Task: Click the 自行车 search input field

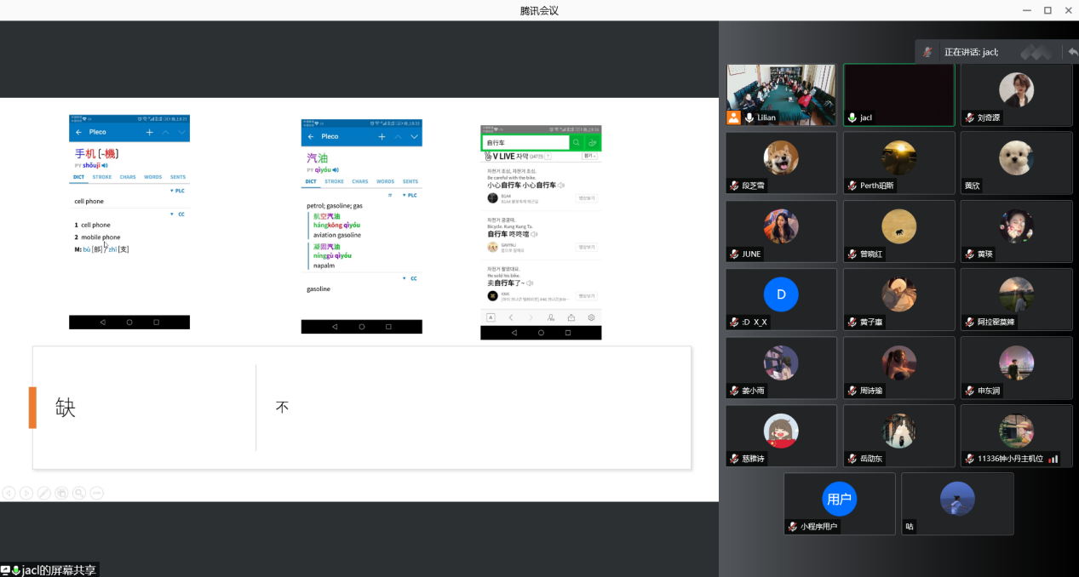Action: [525, 143]
